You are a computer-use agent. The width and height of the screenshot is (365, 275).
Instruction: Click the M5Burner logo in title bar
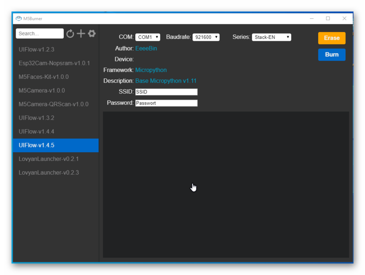[x=19, y=19]
